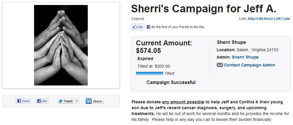This screenshot has height=125, width=293.
Task: Click the Tilted at: $200.00 label
Action: 154,66
